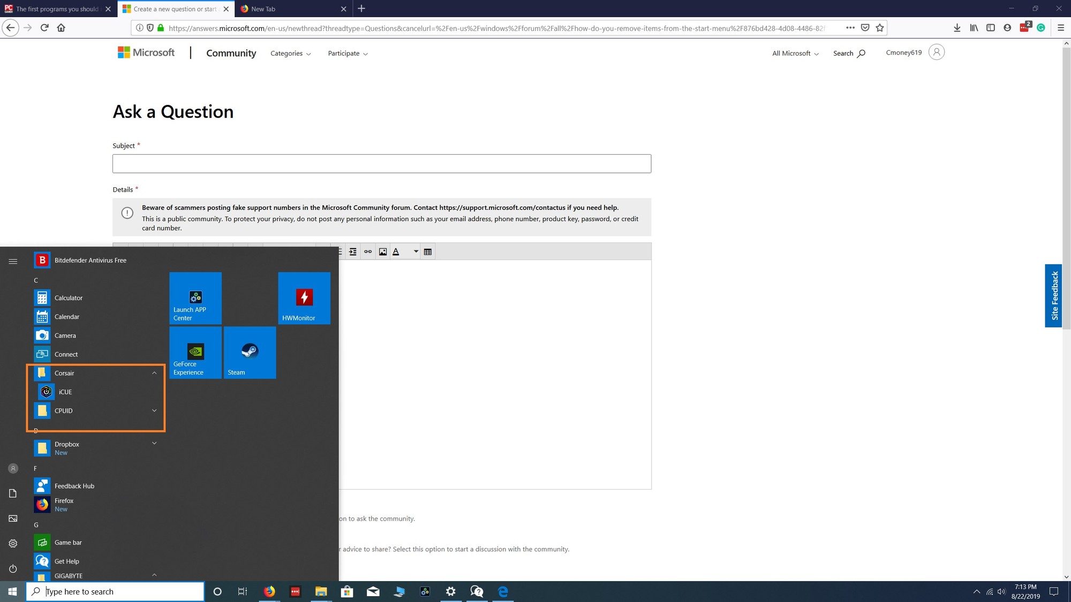
Task: Open the HWMonitor tile
Action: [304, 298]
